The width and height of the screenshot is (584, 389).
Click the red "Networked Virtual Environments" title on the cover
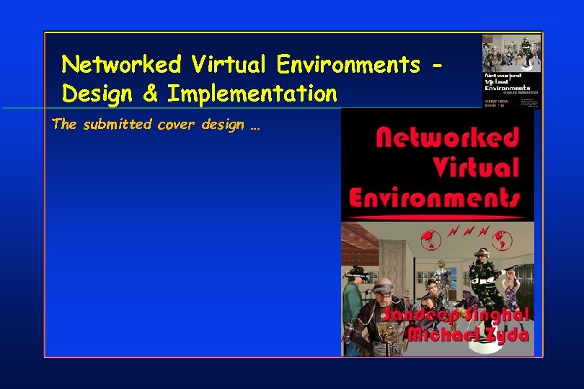435,168
